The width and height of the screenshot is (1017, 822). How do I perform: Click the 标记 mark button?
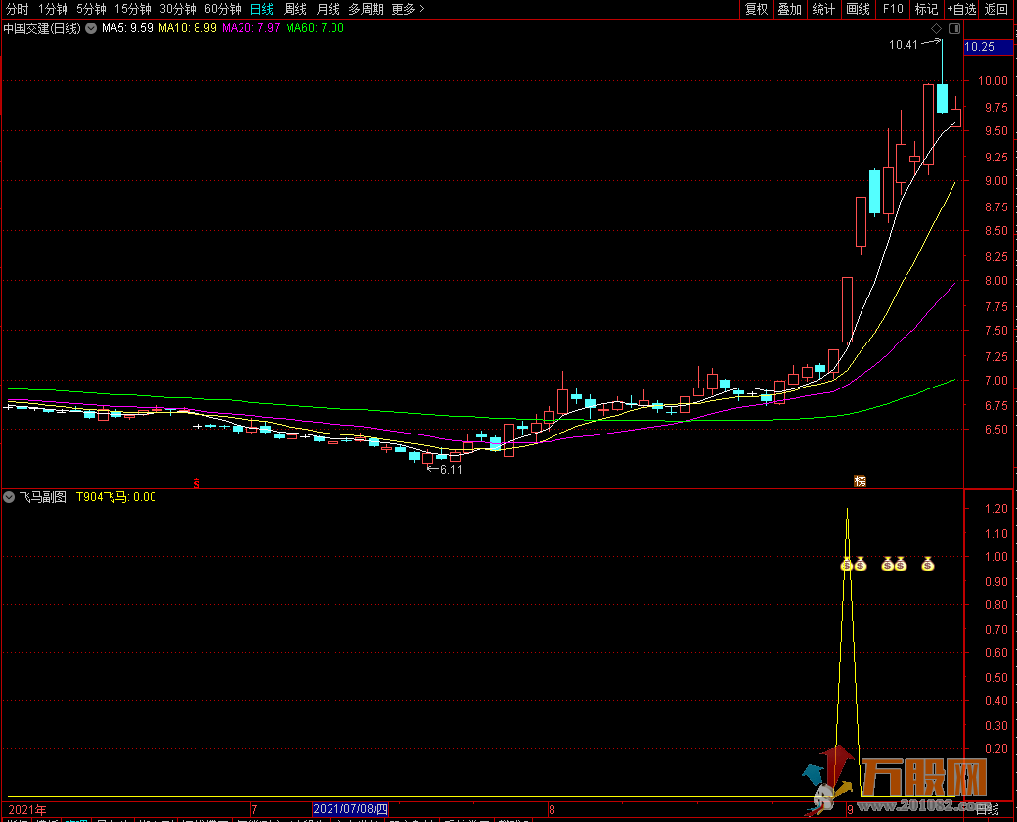pyautogui.click(x=926, y=9)
